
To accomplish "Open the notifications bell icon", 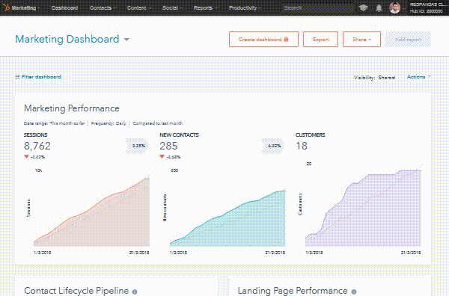I will pyautogui.click(x=379, y=7).
